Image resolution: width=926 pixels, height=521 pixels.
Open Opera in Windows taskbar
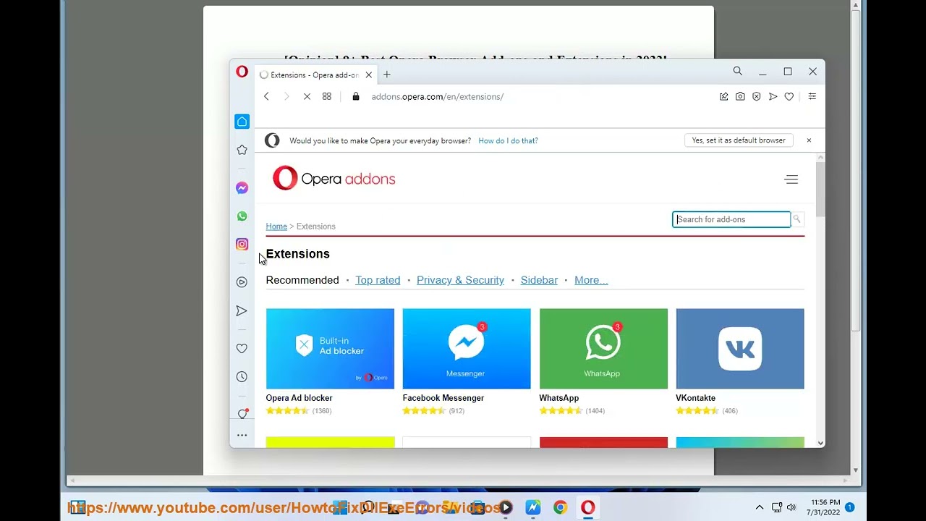[587, 508]
